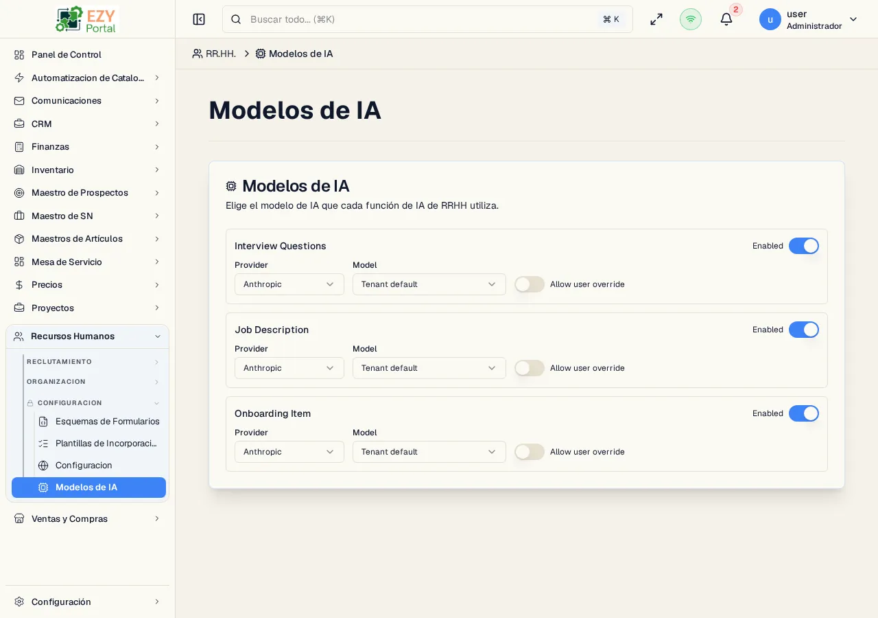The width and height of the screenshot is (878, 618).
Task: Click the Esquemas de Formularios document icon
Action: click(43, 422)
